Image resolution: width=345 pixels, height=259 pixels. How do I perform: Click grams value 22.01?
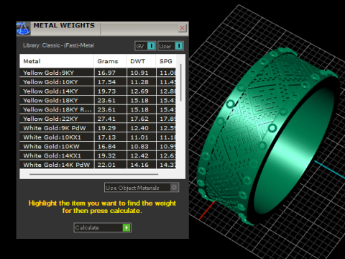pos(106,165)
